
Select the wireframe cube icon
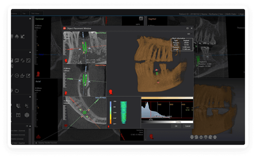click(27, 115)
